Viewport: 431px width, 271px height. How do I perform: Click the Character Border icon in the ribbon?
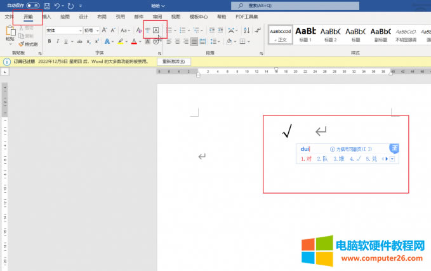pos(156,30)
